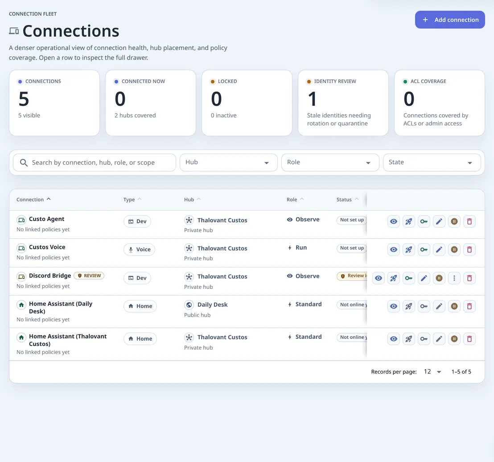Delete Discord Bridge connection
This screenshot has width=494, height=462.
pos(469,278)
